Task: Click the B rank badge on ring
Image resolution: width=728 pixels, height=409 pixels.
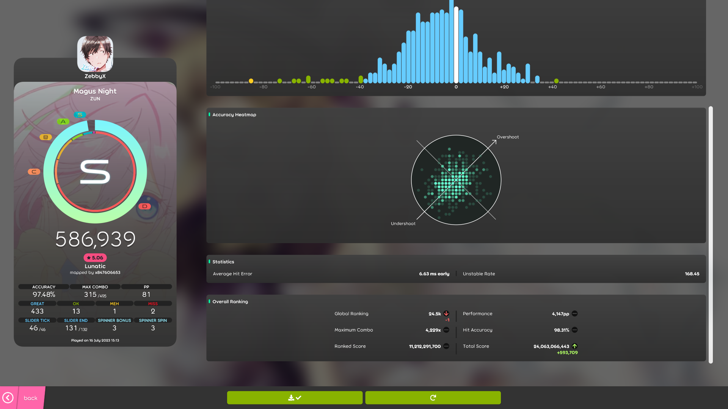Action: pos(45,137)
